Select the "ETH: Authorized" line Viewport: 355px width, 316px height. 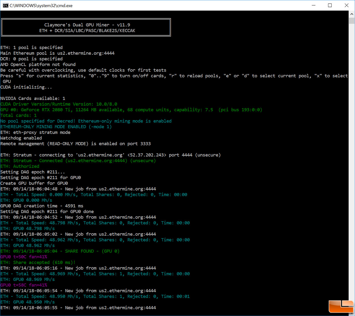tap(20, 166)
